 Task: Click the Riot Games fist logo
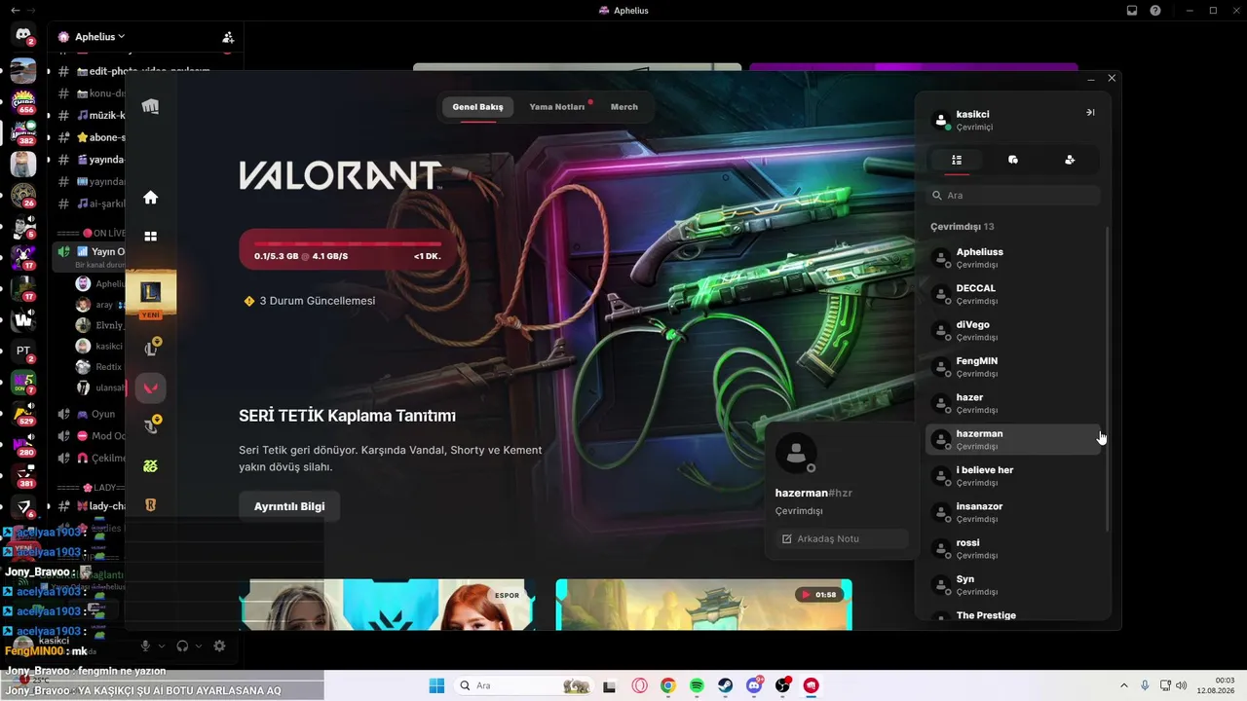coord(150,106)
